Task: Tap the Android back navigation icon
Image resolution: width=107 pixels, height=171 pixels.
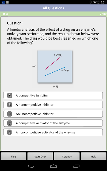Action: pyautogui.click(x=31, y=166)
